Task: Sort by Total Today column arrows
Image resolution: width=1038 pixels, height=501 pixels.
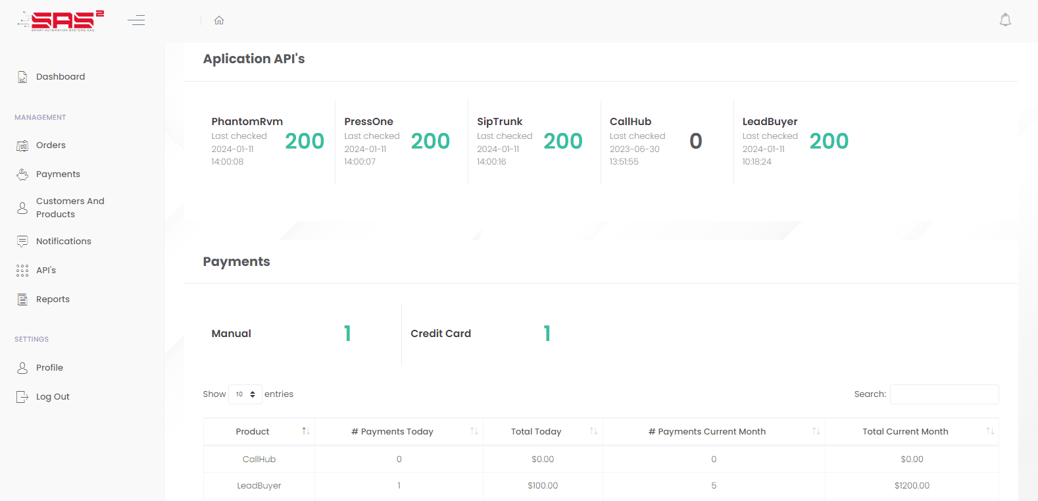Action: point(593,431)
